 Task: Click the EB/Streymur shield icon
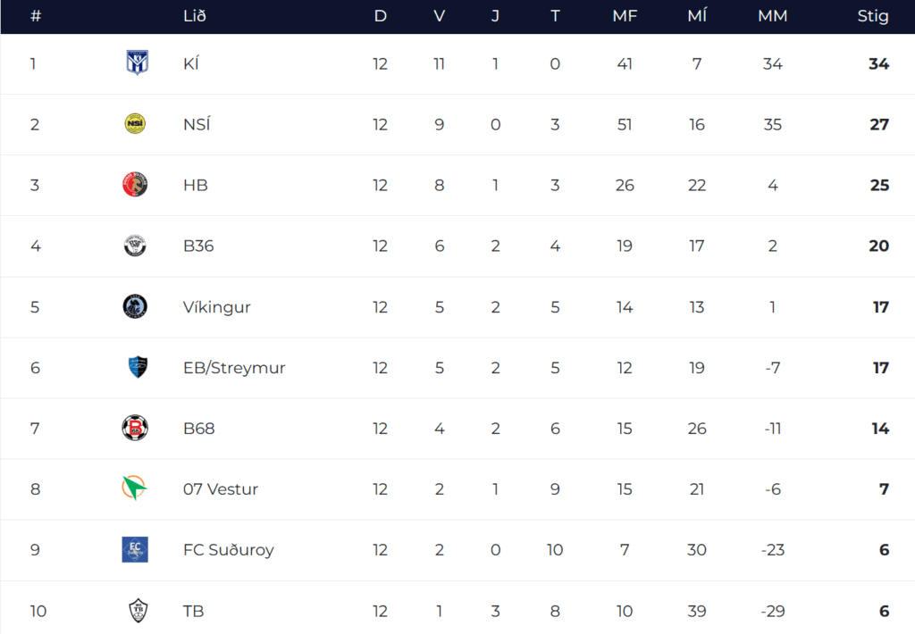tap(136, 367)
